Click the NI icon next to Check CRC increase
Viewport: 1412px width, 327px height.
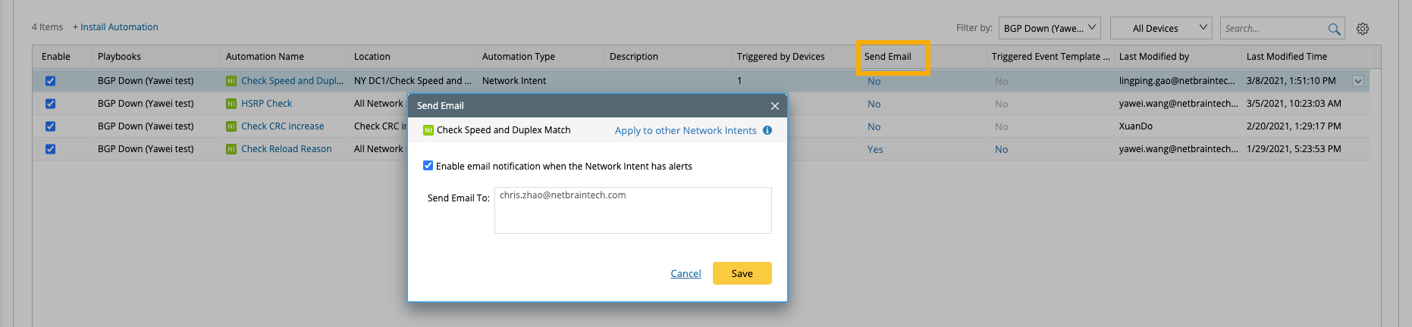(x=231, y=126)
